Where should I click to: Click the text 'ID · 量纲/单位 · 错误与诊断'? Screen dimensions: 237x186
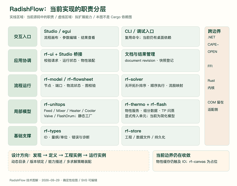(67, 137)
